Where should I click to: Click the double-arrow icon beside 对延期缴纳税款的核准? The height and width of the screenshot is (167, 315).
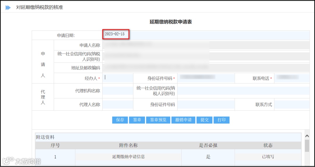point(8,8)
